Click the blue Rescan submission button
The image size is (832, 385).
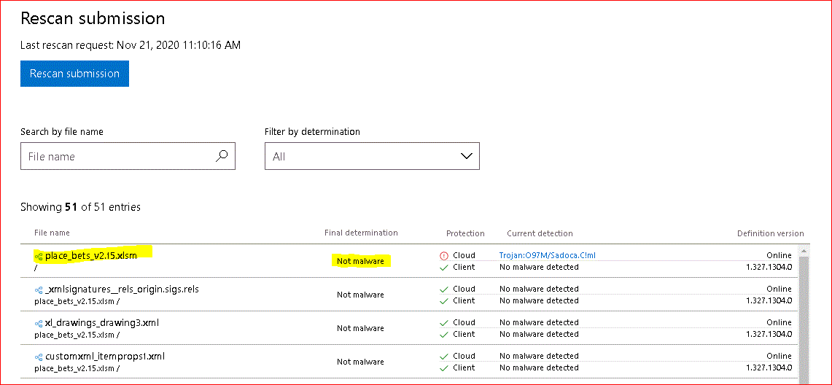pyautogui.click(x=74, y=74)
